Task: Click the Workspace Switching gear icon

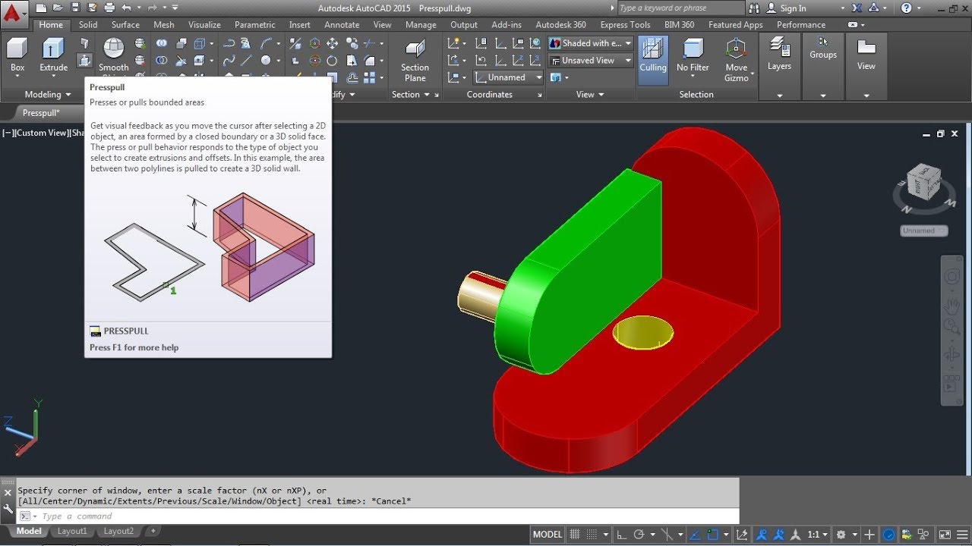Action: coord(841,535)
